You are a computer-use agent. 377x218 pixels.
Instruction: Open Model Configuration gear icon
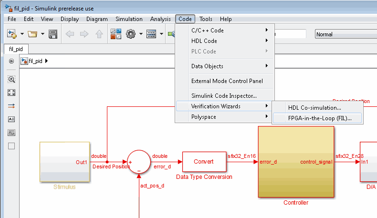click(x=131, y=34)
